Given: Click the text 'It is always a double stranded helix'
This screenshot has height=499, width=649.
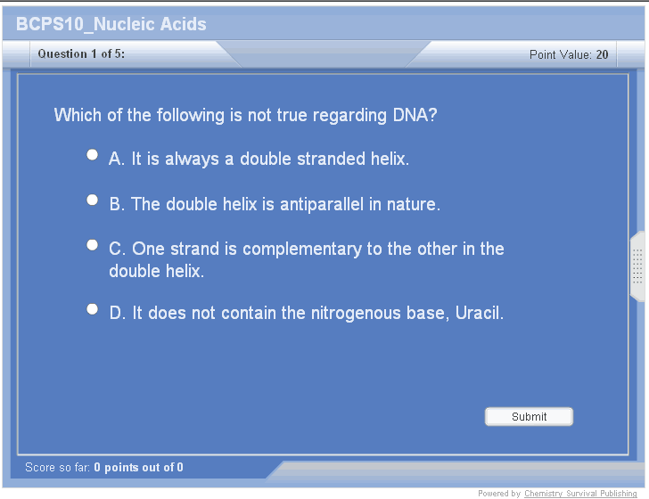Looking at the screenshot, I should tap(270, 160).
